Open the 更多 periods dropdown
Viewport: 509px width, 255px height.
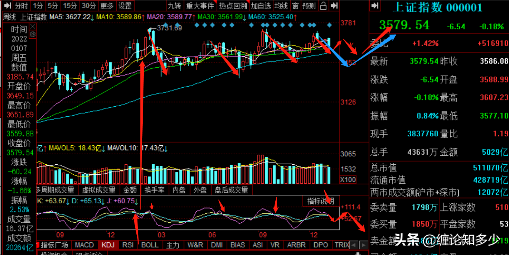[107, 6]
